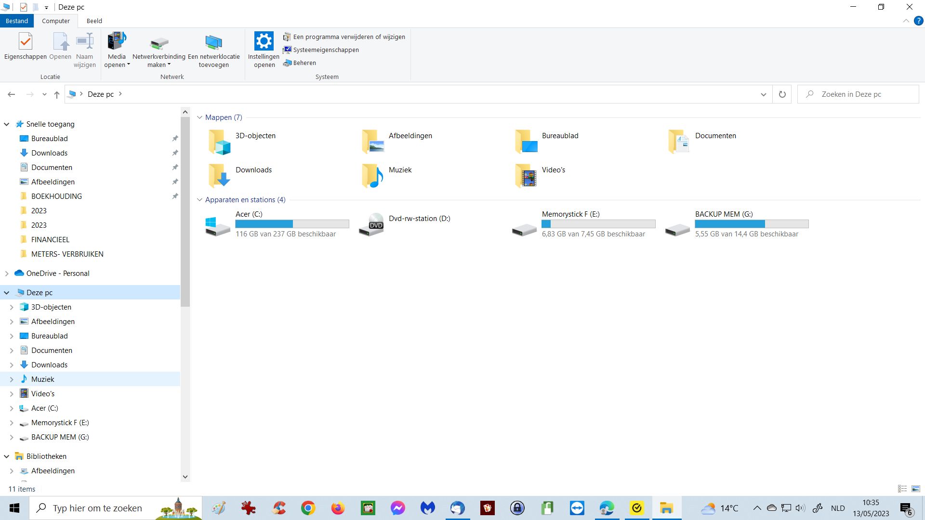
Task: Switch to details view in status bar
Action: pos(902,489)
